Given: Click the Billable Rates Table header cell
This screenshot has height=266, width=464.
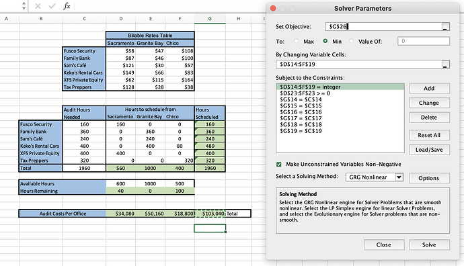Looking at the screenshot, I should pyautogui.click(x=150, y=36).
